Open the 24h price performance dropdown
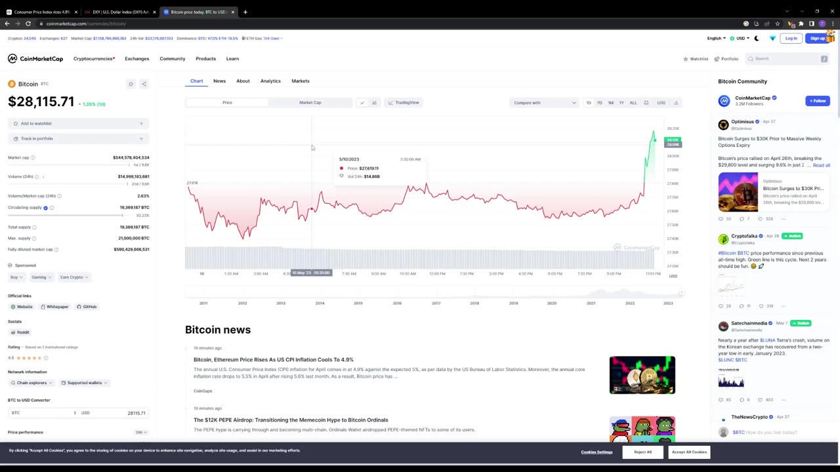Image resolution: width=840 pixels, height=472 pixels. (140, 433)
